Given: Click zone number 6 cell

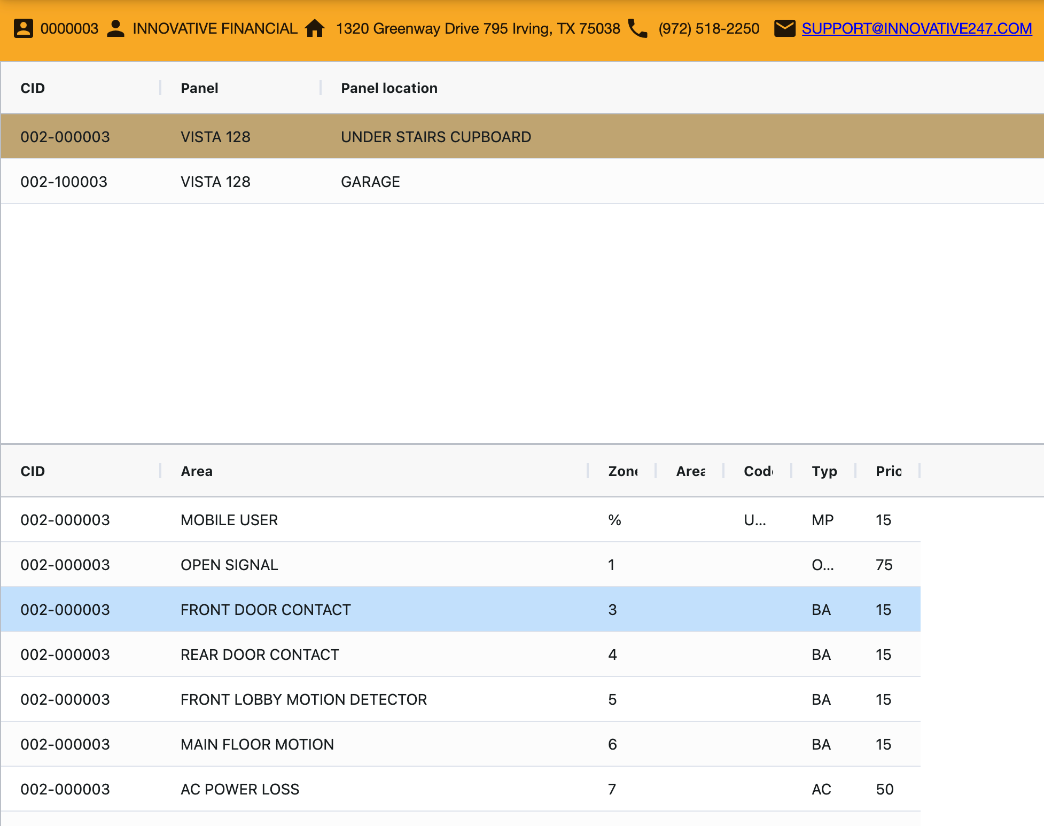Looking at the screenshot, I should (612, 744).
